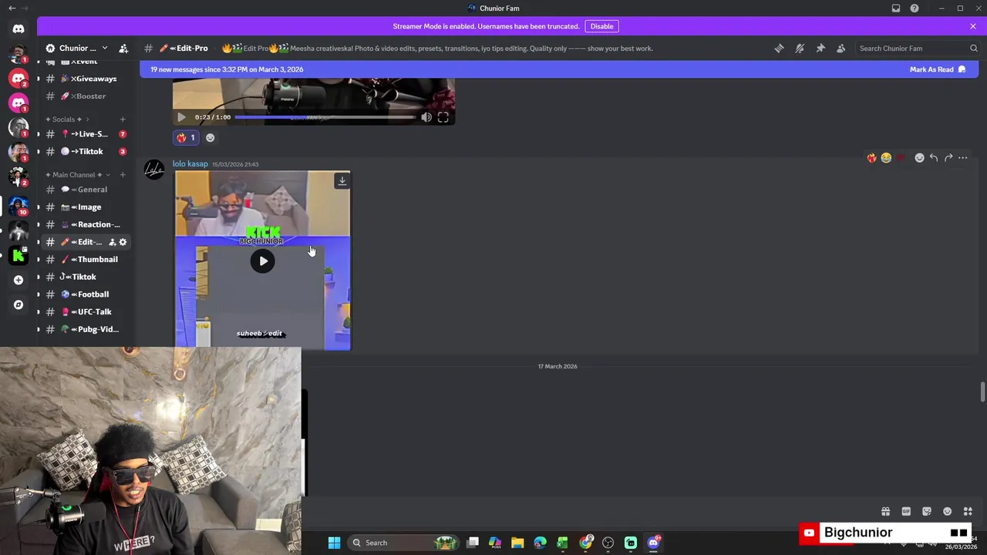Toggle the member list icon
This screenshot has height=555, width=987.
click(x=841, y=49)
